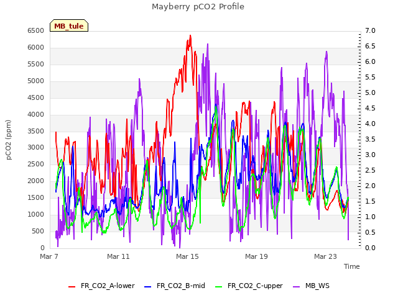Click the 3000 left axis value
Image resolution: width=398 pixels, height=298 pixels.
(36, 148)
